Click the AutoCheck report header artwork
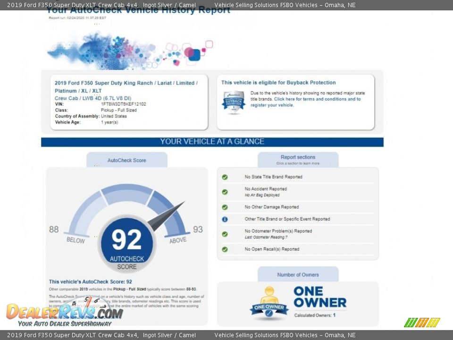Image resolution: width=453 pixels, height=340 pixels. [130, 51]
